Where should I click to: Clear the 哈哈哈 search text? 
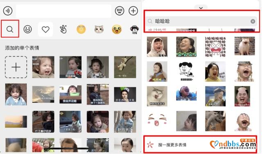253,21
